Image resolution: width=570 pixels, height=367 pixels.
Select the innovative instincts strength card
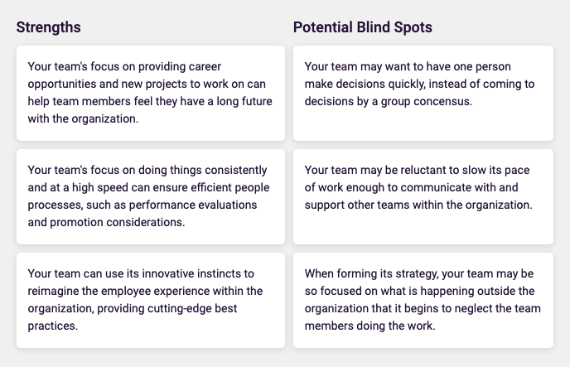tap(151, 300)
